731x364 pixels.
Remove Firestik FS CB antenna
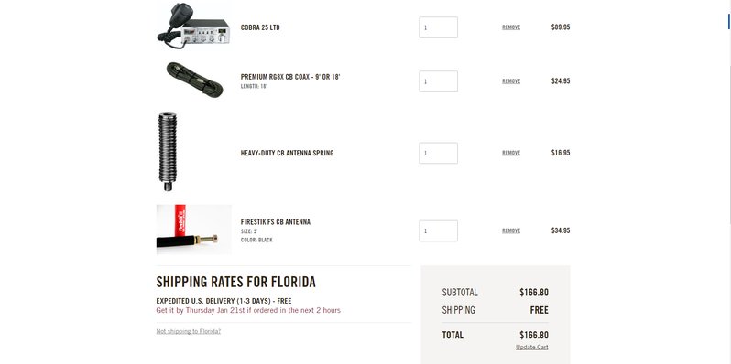(511, 230)
